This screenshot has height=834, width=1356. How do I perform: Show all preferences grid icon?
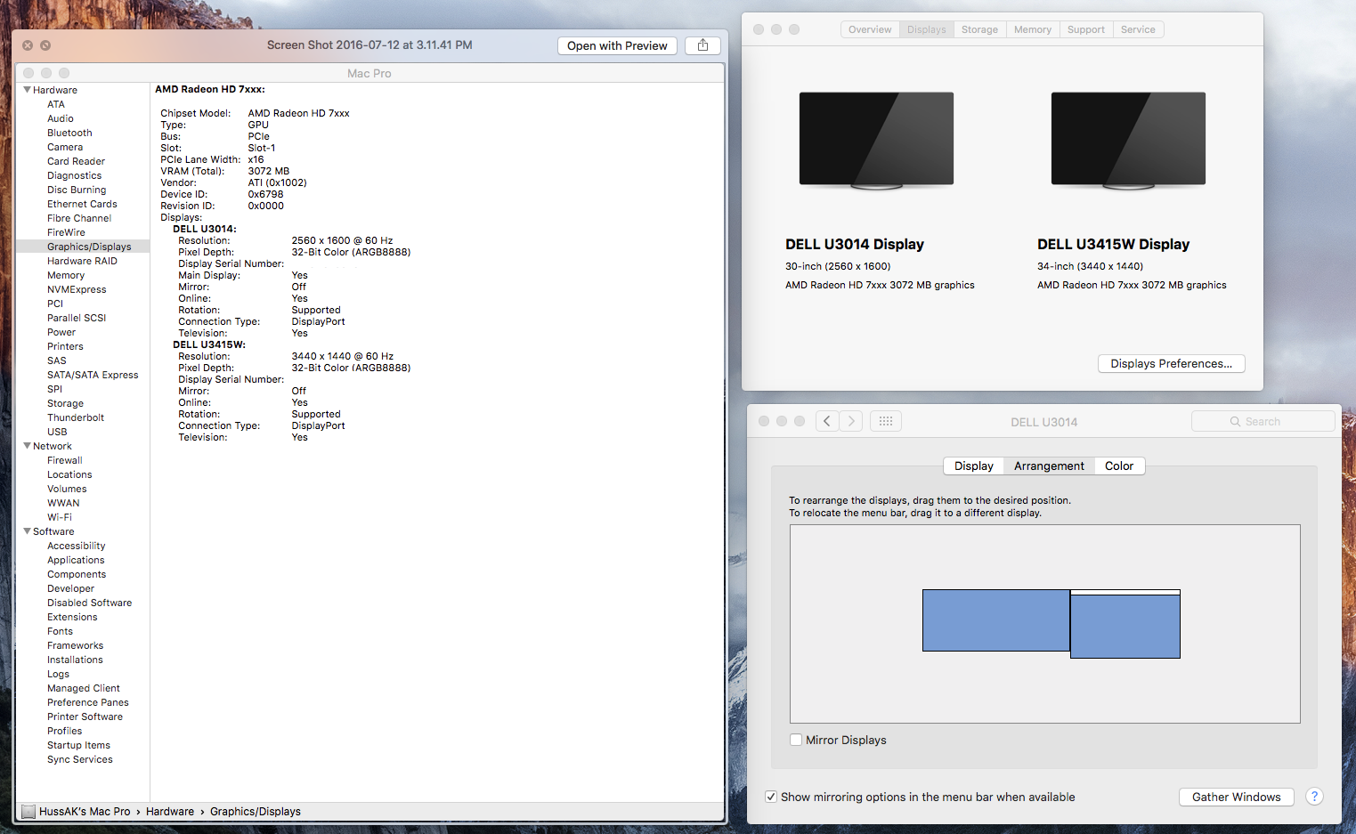(886, 421)
